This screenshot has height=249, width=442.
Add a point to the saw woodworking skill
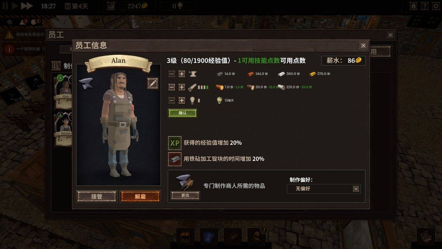[182, 87]
